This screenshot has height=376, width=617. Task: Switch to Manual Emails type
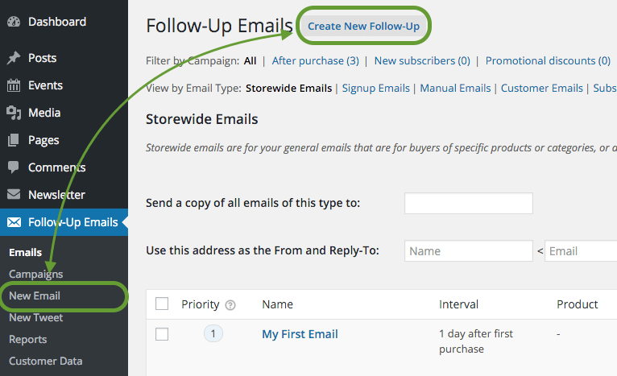455,89
